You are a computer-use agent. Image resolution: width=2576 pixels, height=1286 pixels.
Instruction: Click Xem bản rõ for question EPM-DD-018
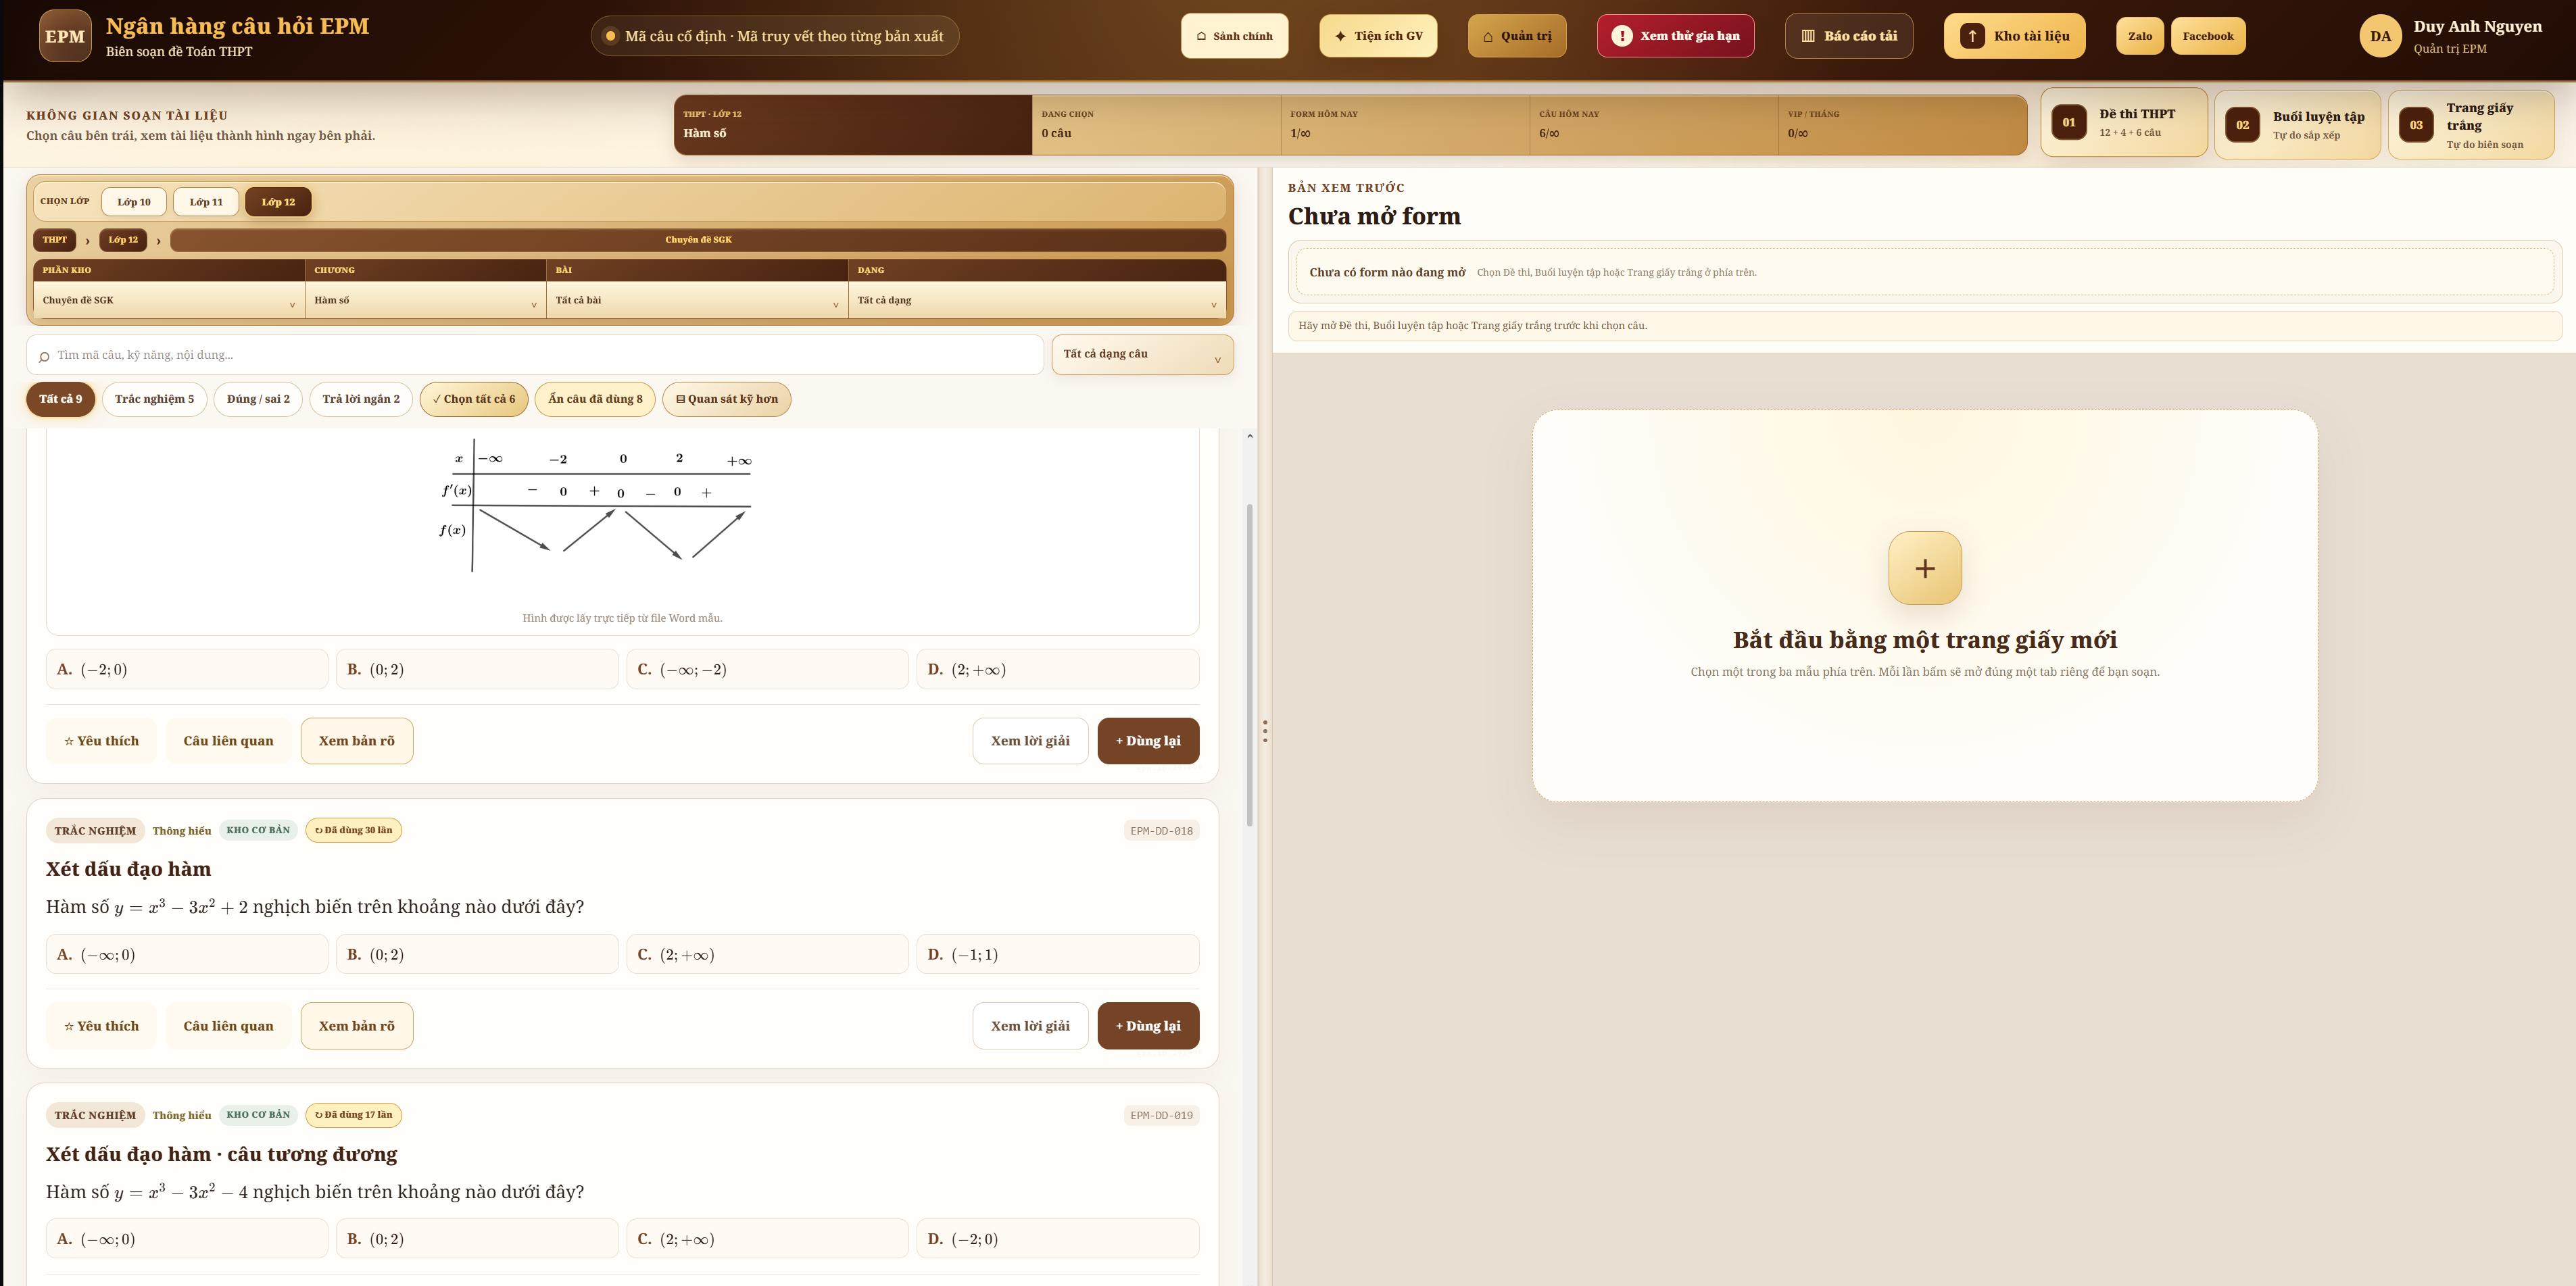(x=357, y=1026)
